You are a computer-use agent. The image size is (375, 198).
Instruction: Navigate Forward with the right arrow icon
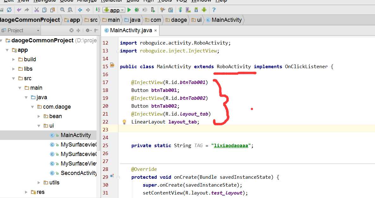point(88,10)
